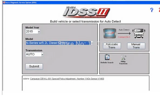Open the Utility Functions wrench icon
This screenshot has width=160, height=98.
coord(123,57)
